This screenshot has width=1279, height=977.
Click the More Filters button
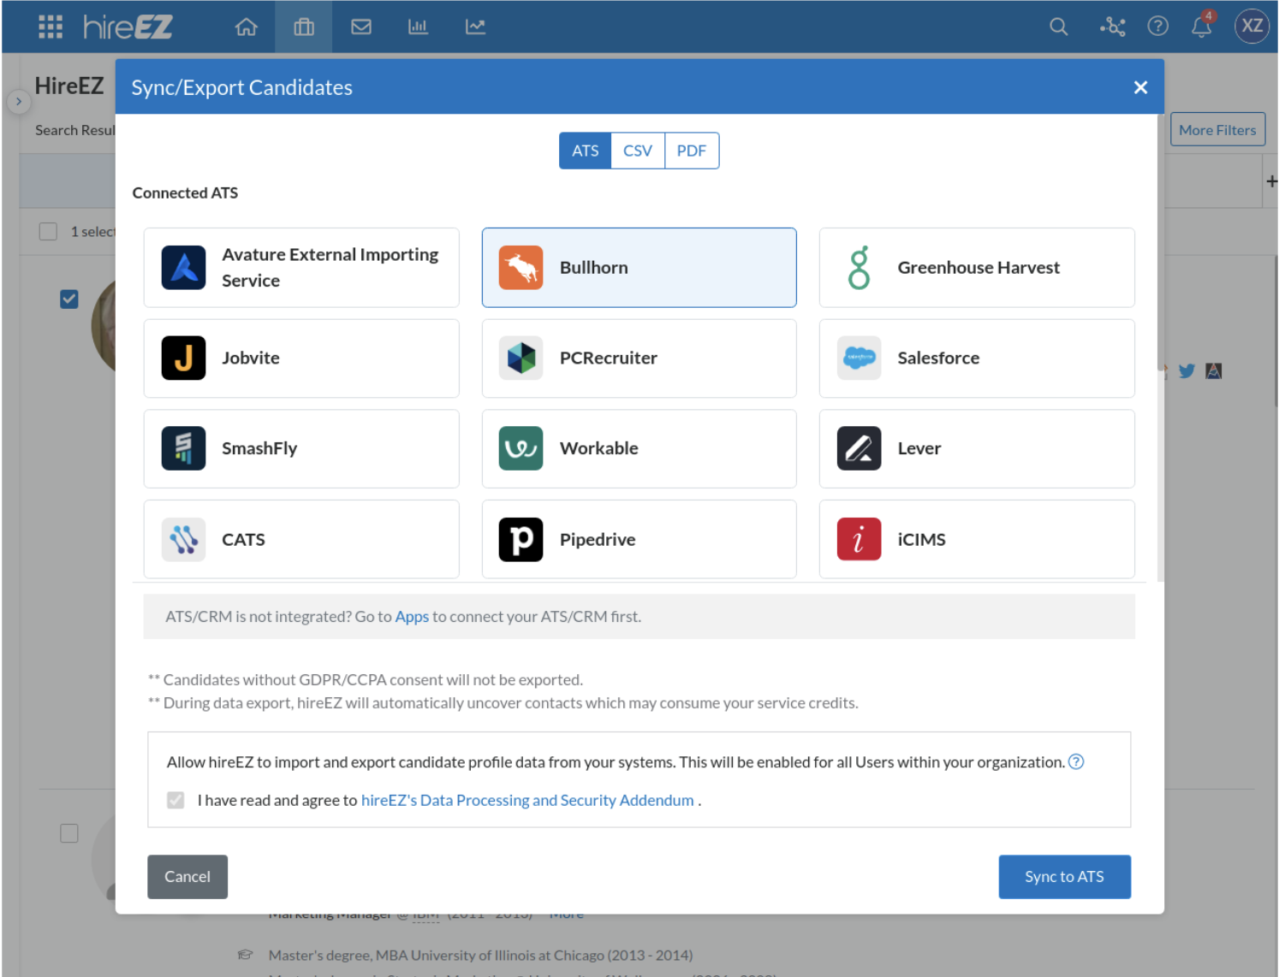click(1217, 130)
